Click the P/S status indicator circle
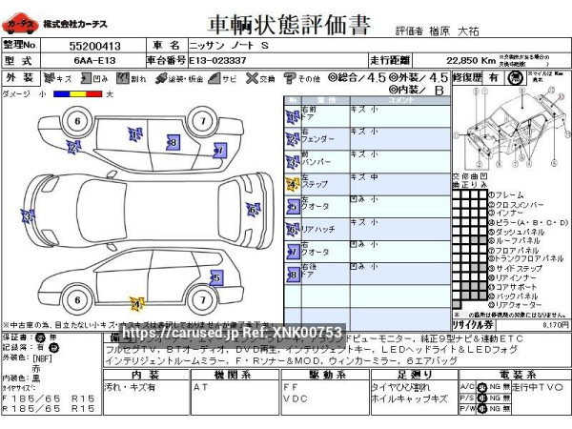The width and height of the screenshot is (572, 429). pyautogui.click(x=482, y=397)
